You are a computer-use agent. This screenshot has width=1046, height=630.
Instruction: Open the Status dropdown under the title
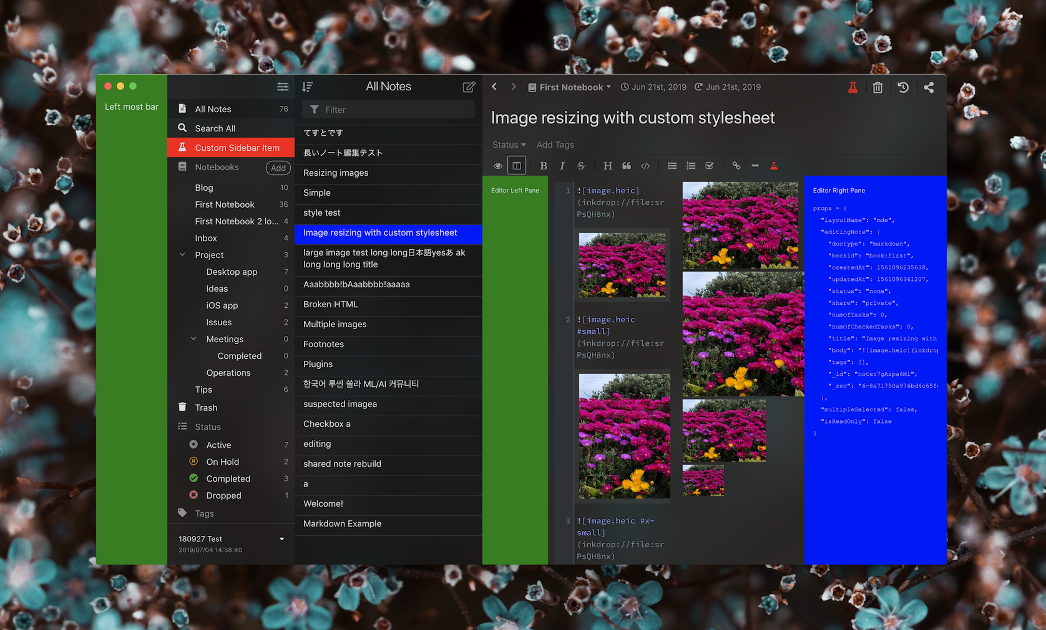pyautogui.click(x=509, y=145)
